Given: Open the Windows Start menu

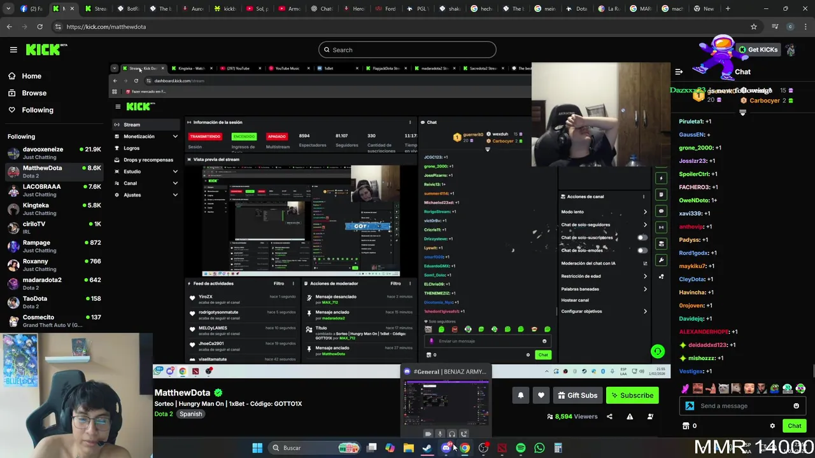Looking at the screenshot, I should pyautogui.click(x=257, y=448).
